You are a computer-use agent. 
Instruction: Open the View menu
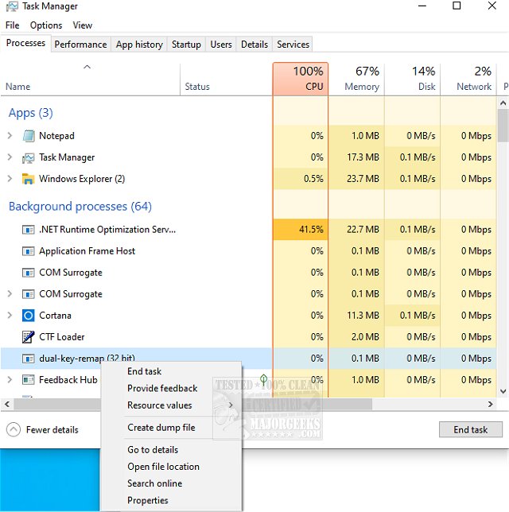pyautogui.click(x=83, y=25)
